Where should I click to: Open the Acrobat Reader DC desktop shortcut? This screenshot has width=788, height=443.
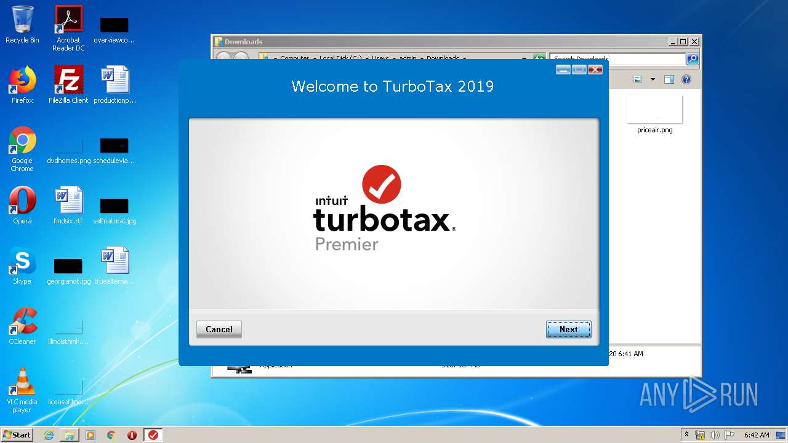(68, 28)
